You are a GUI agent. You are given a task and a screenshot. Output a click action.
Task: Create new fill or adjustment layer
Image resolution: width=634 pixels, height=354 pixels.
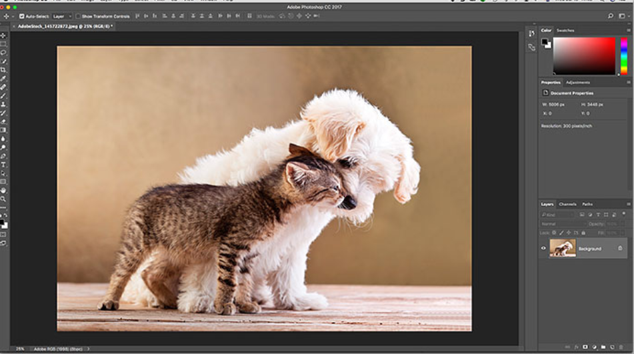click(595, 347)
